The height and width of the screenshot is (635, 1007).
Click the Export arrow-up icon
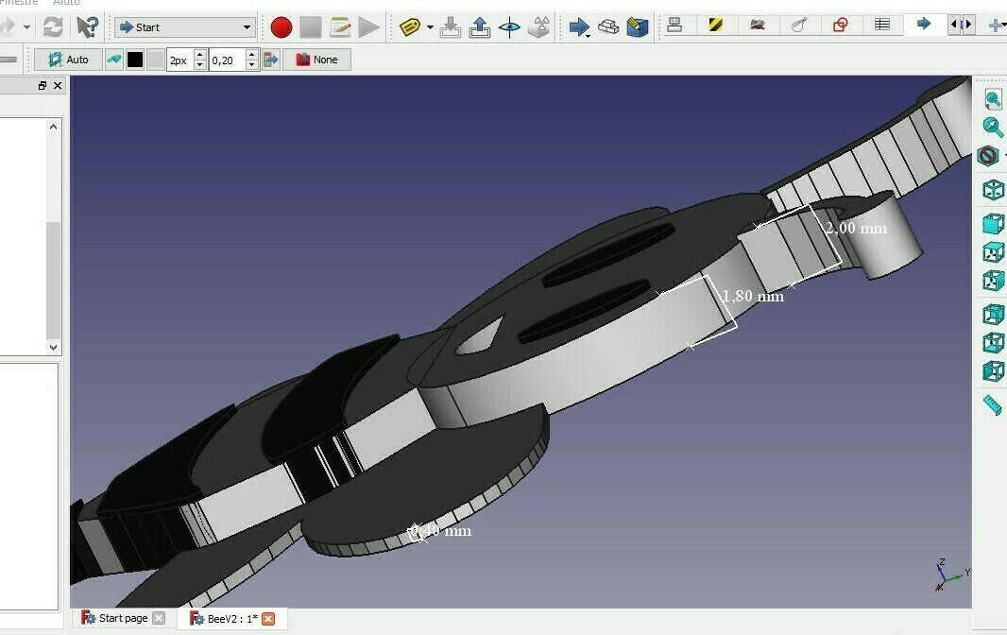[480, 27]
